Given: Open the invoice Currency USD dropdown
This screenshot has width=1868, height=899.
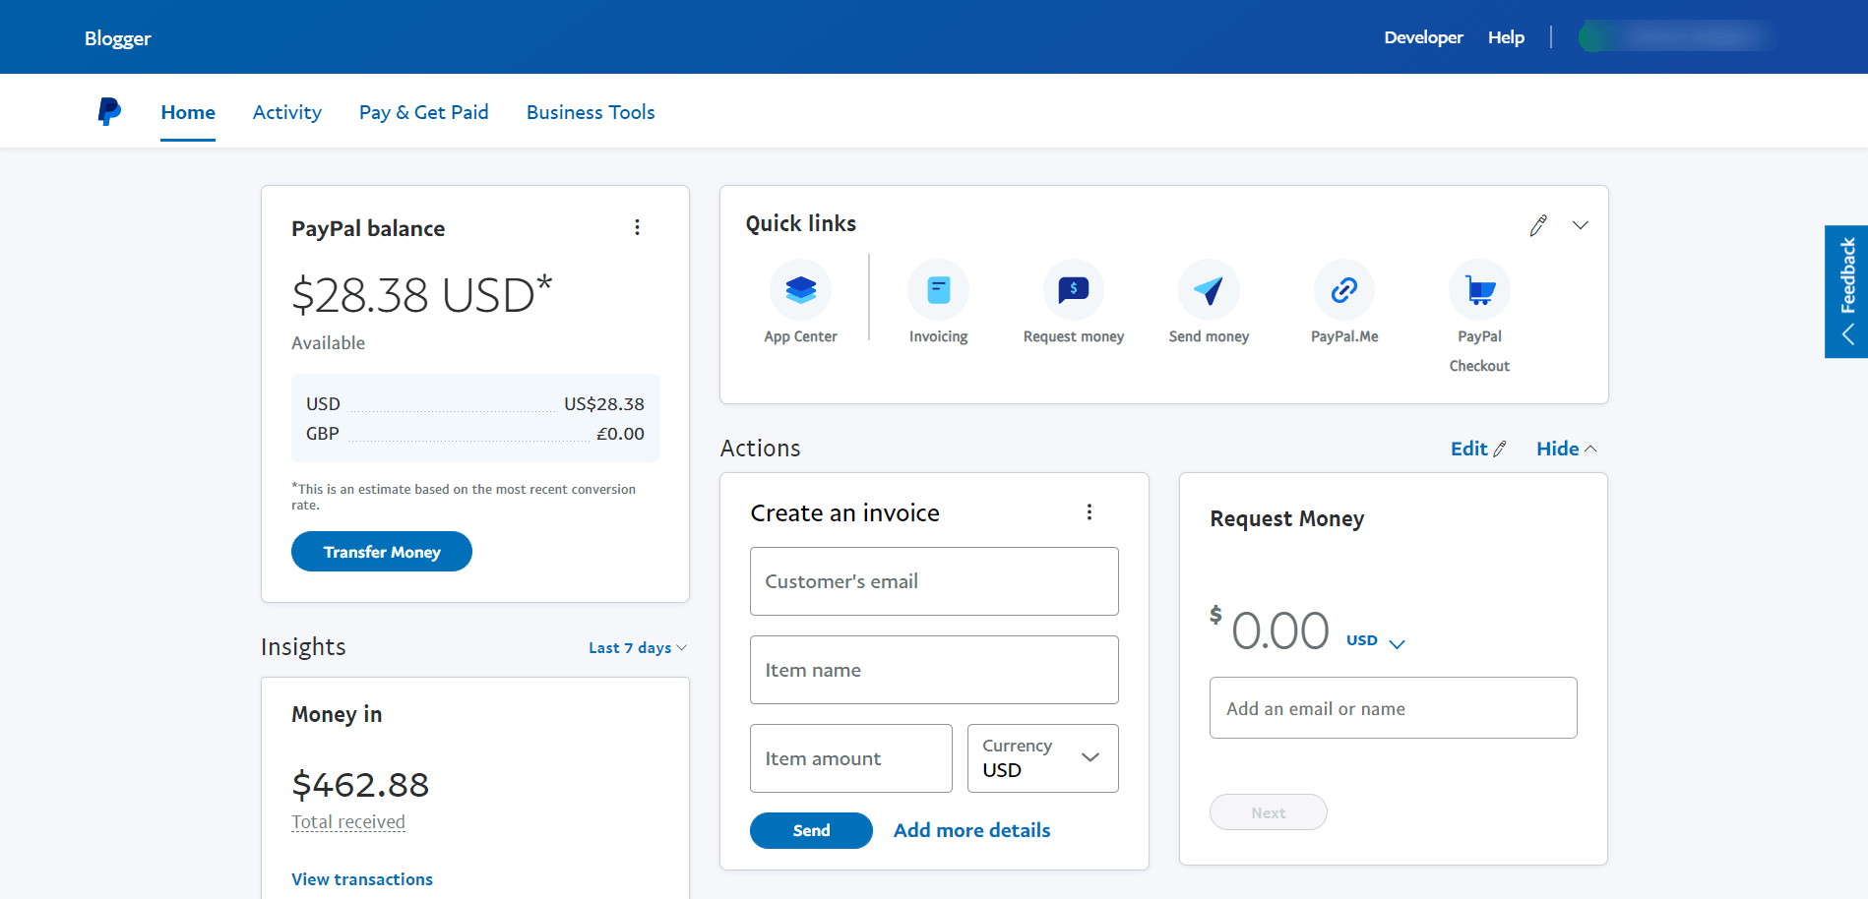Looking at the screenshot, I should click(1043, 758).
